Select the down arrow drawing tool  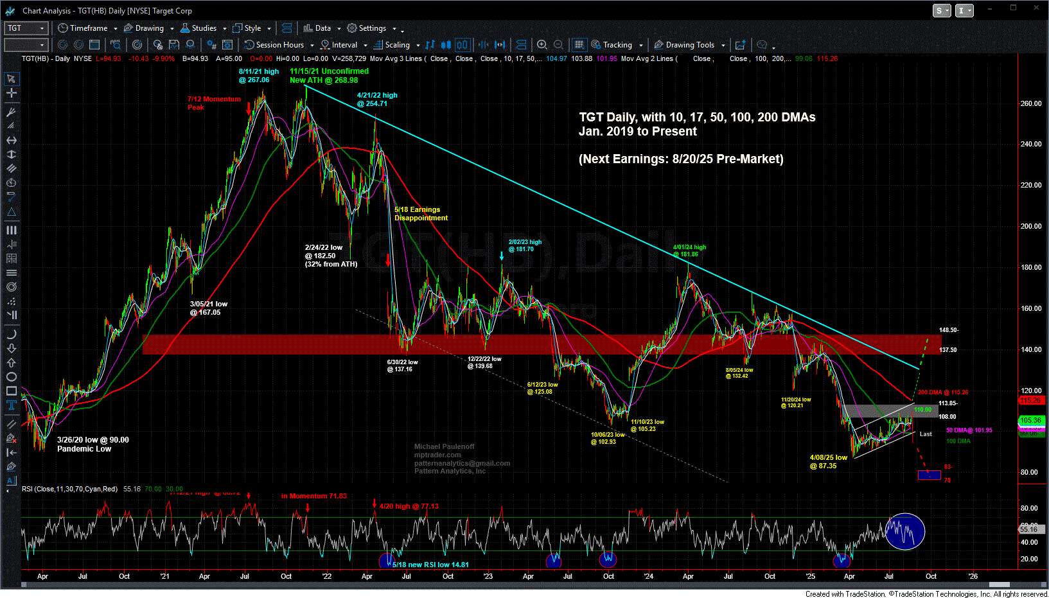tap(12, 348)
